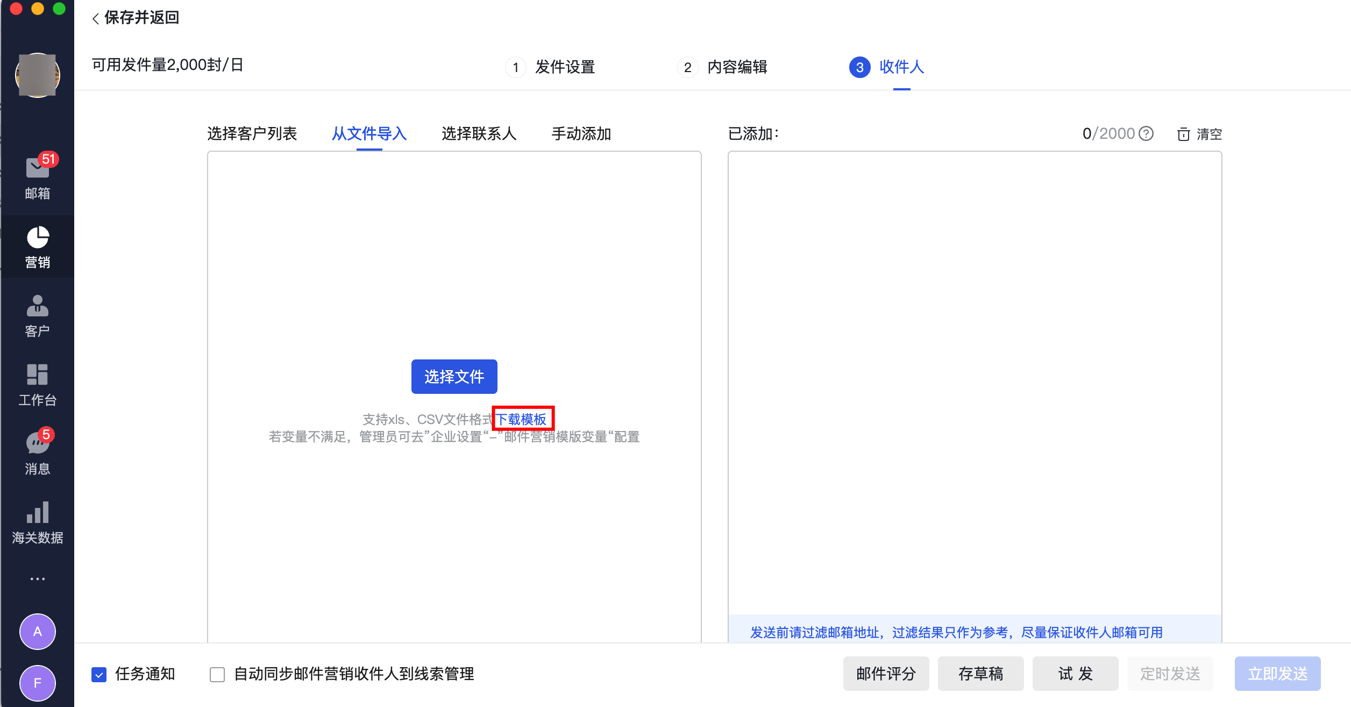The image size is (1351, 707).
Task: Switch to the 手动添加 tab
Action: pos(581,134)
